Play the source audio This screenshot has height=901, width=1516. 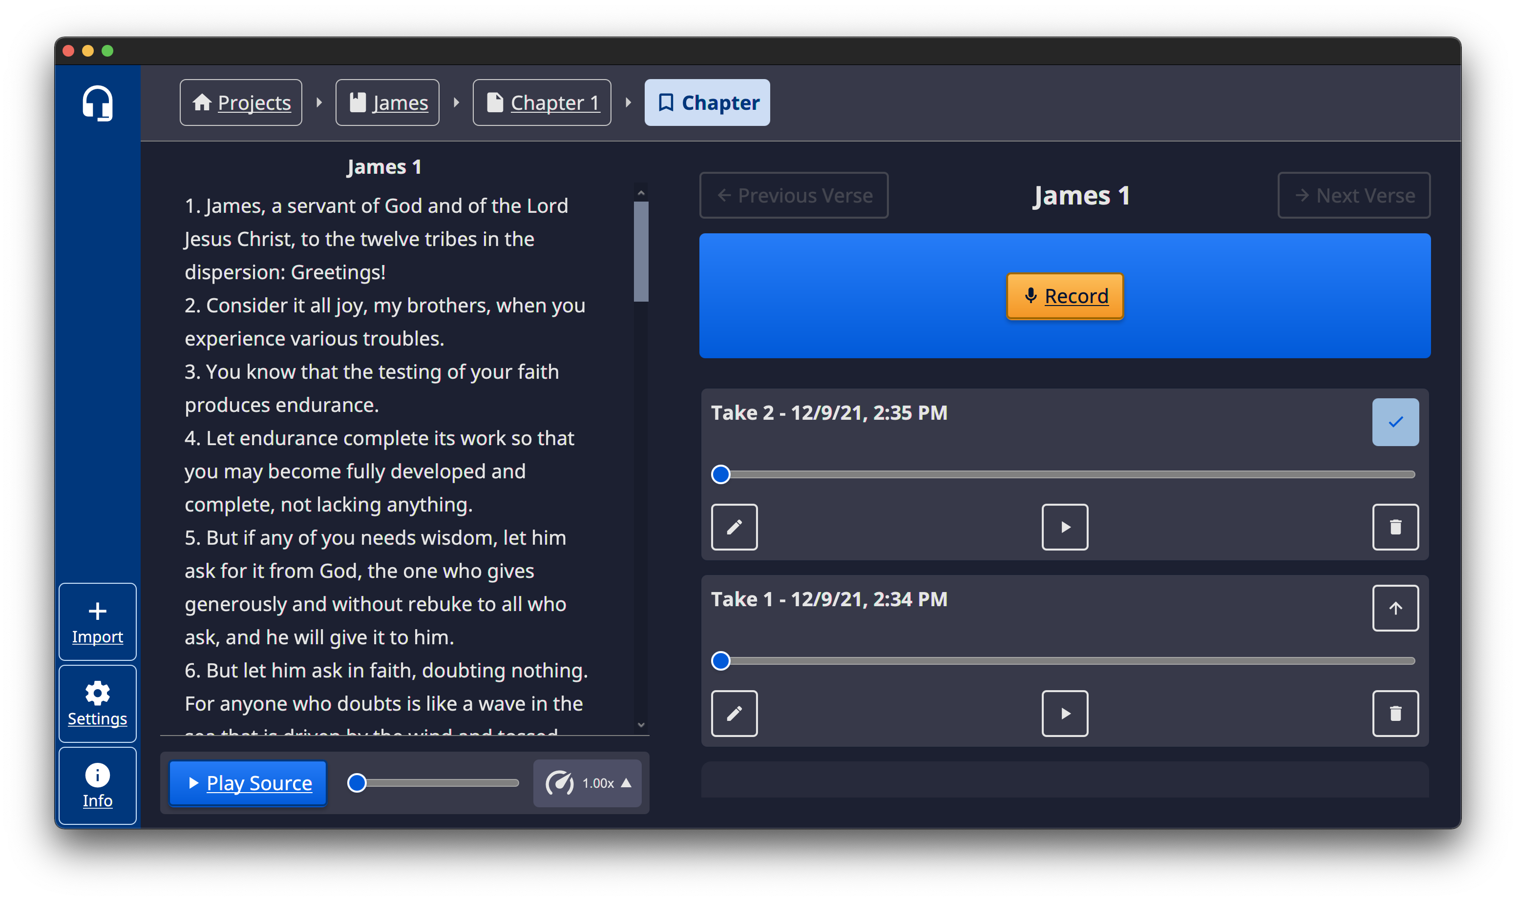[x=248, y=783]
